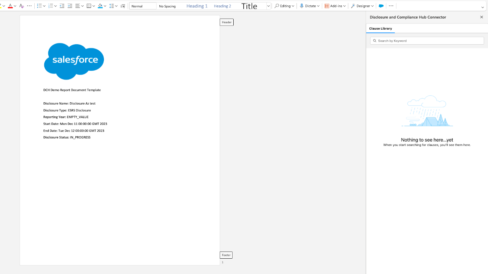The height and width of the screenshot is (274, 488).
Task: Click the 'Disclosure Type: ESRS Disclosure' line
Action: click(x=67, y=111)
